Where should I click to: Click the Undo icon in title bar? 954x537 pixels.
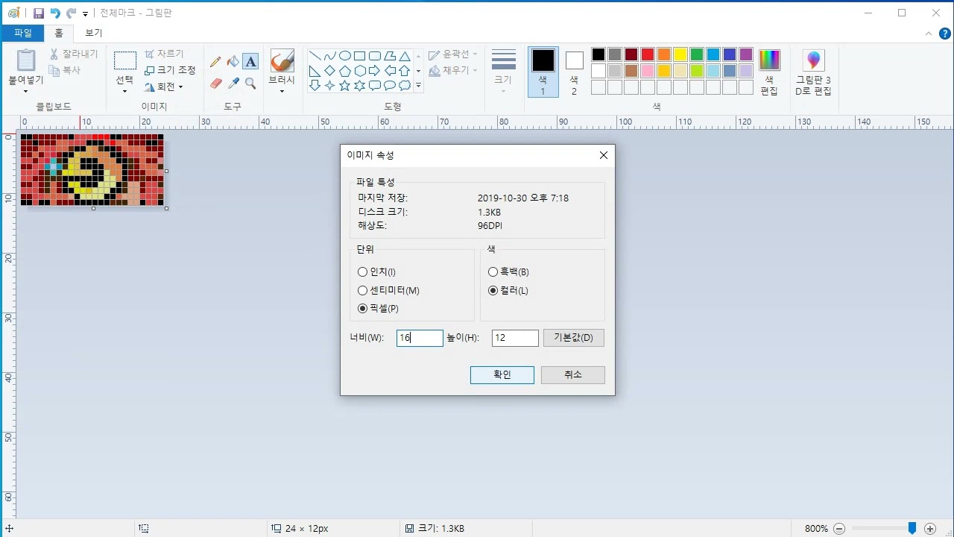tap(55, 13)
